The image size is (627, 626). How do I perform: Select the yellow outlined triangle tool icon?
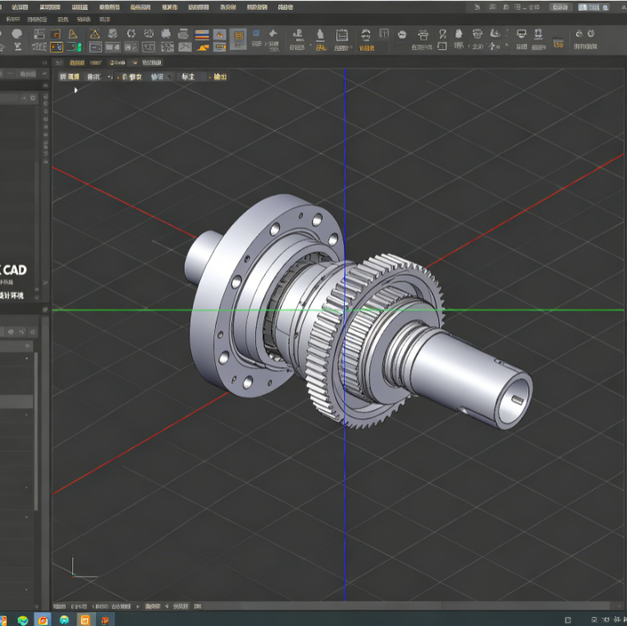click(x=94, y=34)
